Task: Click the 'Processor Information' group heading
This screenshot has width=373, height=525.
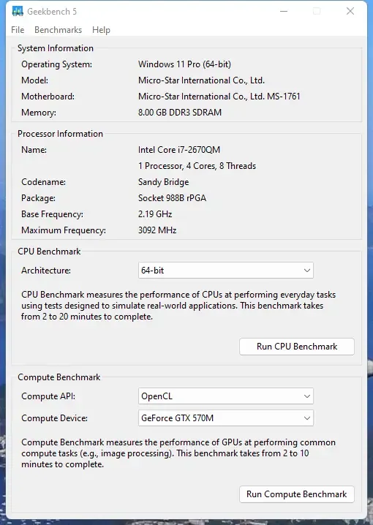Action: (x=60, y=134)
